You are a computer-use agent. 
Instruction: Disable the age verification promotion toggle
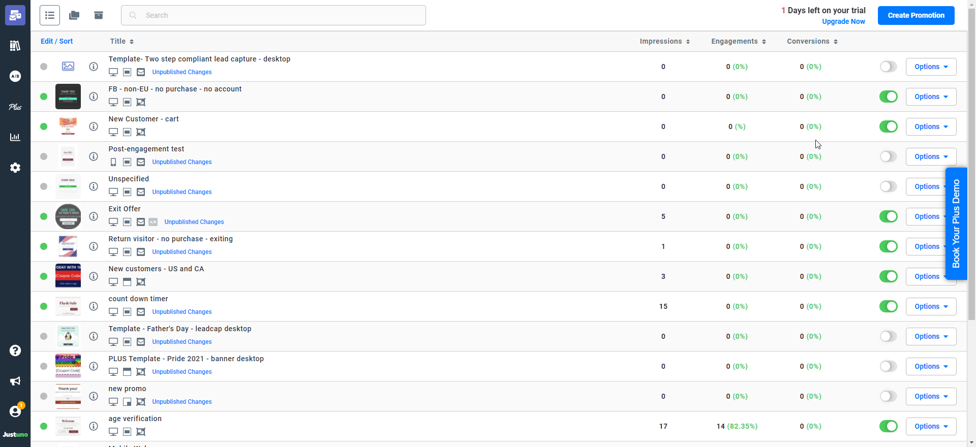tap(888, 426)
